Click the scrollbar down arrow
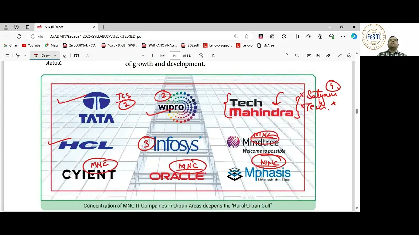This screenshot has width=419, height=235. point(357,208)
